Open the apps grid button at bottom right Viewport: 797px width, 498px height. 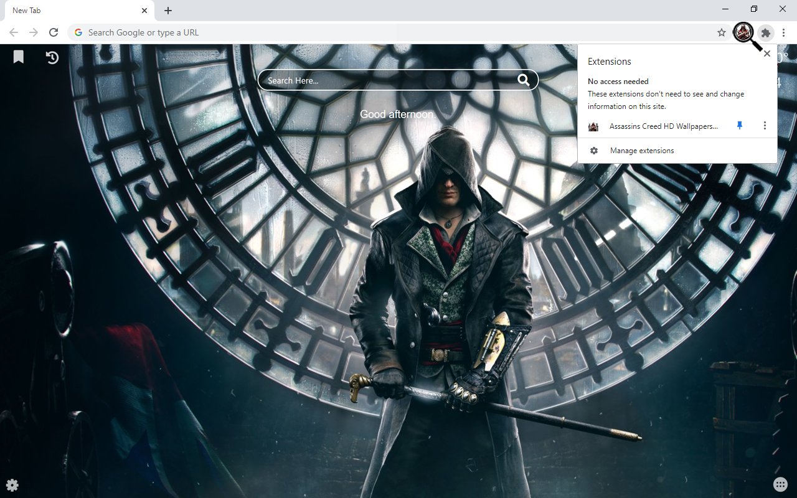780,484
